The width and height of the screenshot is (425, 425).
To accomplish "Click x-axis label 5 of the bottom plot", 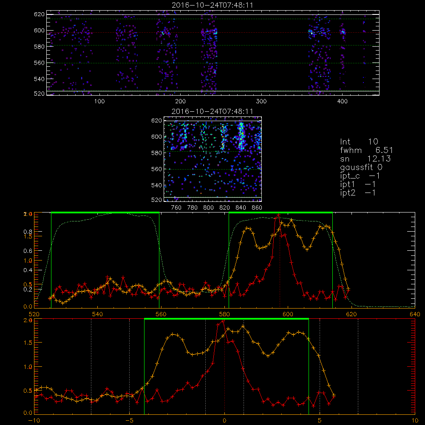I will pos(320,421).
